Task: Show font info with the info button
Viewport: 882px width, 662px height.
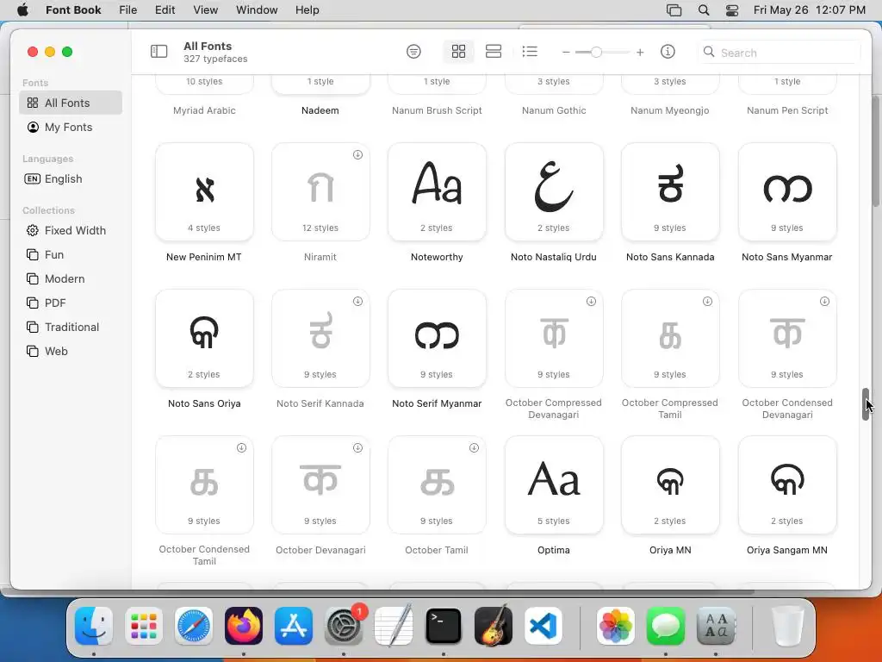Action: 668,52
